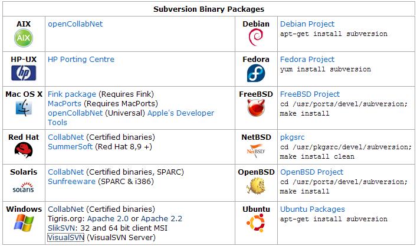The height and width of the screenshot is (246, 417).
Task: Open the SummerSoft link for Red Hat
Action: pos(70,146)
